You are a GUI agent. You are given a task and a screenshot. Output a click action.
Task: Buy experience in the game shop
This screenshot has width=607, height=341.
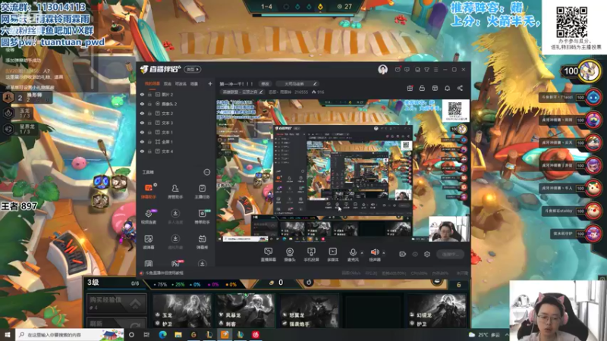point(116,303)
